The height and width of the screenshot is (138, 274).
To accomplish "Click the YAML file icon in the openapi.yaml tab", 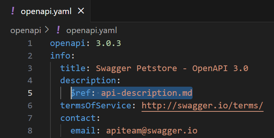I will (13, 11).
